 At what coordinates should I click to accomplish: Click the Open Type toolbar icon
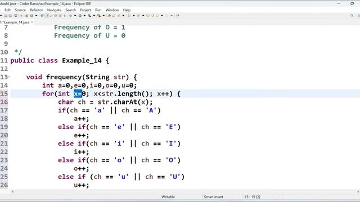coord(109,16)
